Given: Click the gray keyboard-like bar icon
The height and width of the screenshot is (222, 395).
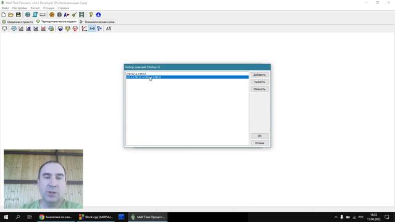Looking at the screenshot, I should coord(43,15).
